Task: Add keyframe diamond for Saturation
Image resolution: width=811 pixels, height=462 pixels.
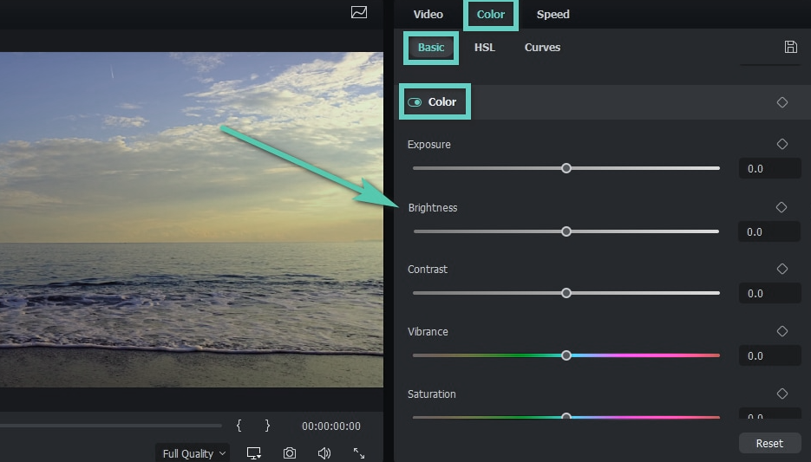Action: tap(782, 394)
